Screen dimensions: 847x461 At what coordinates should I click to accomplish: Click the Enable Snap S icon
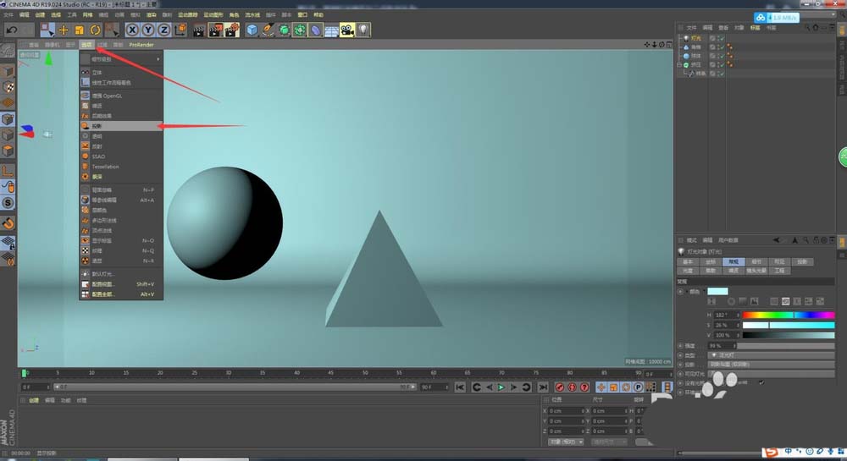pyautogui.click(x=8, y=203)
